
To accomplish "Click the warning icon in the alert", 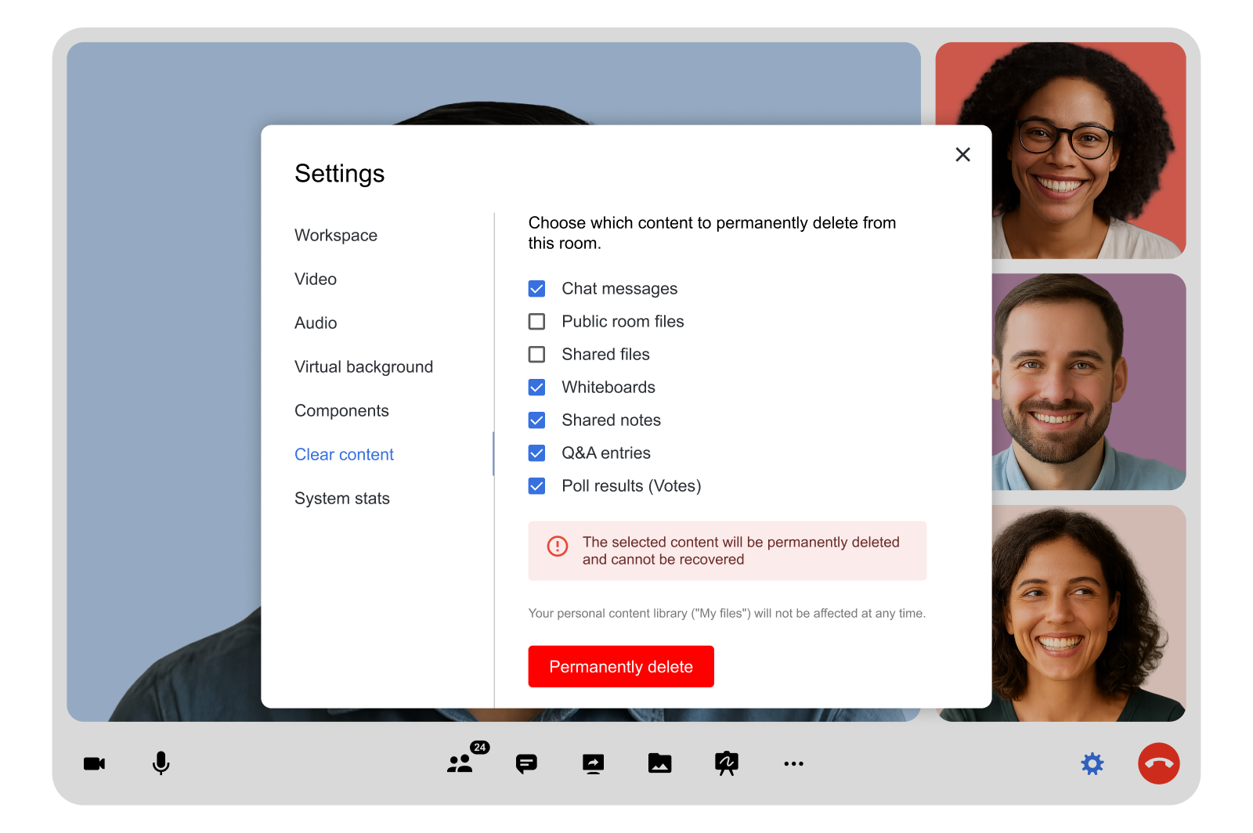I will tap(557, 546).
